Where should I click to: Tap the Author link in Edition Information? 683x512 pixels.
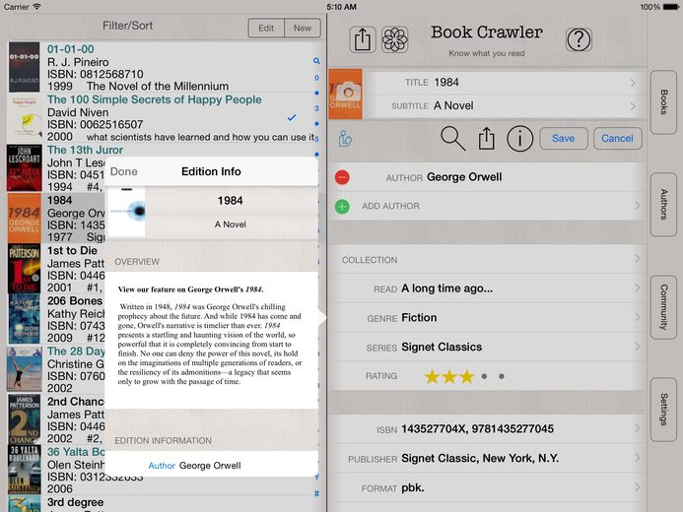coord(162,466)
